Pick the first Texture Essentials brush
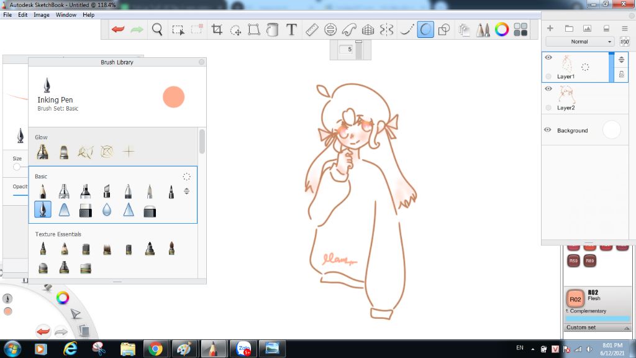This screenshot has width=636, height=358. (x=43, y=249)
